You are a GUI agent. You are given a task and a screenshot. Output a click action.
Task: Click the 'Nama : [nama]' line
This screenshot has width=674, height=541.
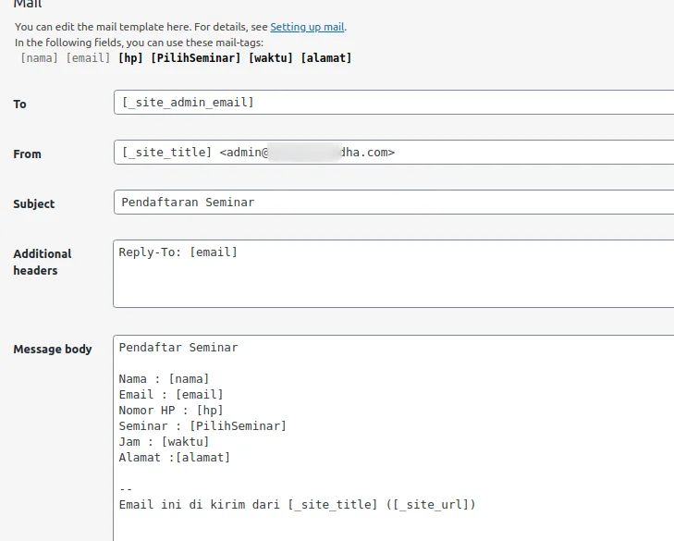164,379
